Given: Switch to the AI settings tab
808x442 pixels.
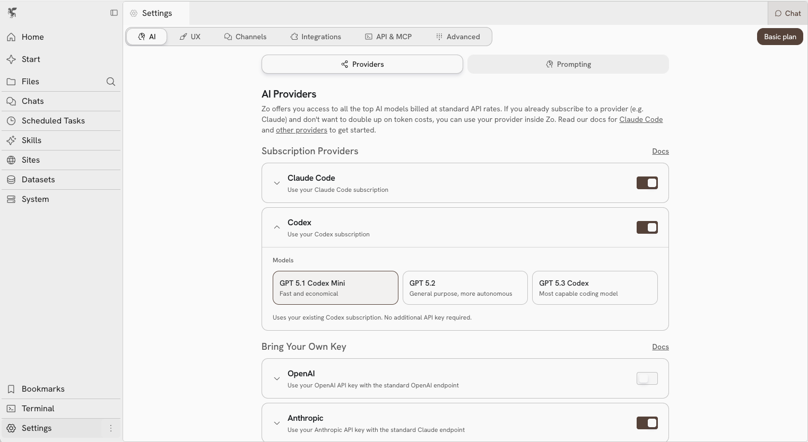Looking at the screenshot, I should (146, 37).
